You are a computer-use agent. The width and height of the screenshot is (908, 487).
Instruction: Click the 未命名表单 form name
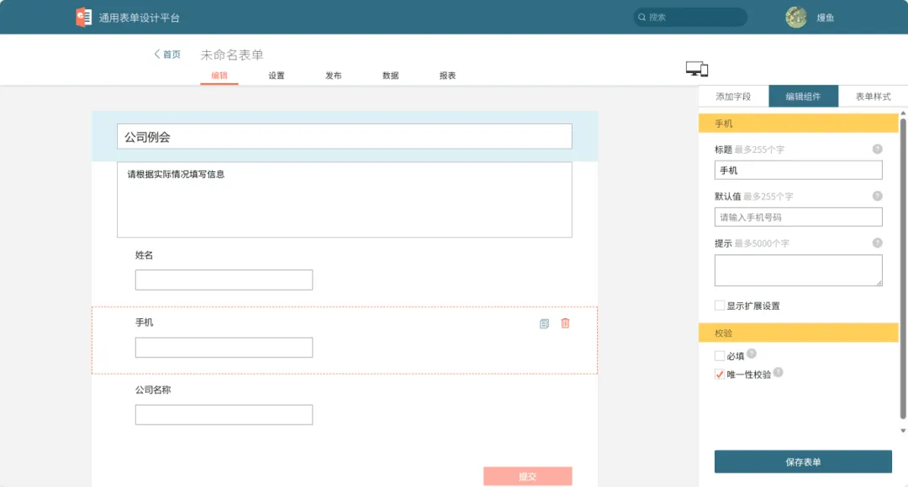tap(232, 55)
